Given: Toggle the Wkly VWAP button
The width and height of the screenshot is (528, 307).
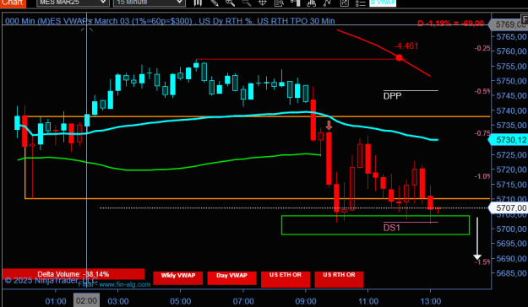Looking at the screenshot, I should coord(177,278).
